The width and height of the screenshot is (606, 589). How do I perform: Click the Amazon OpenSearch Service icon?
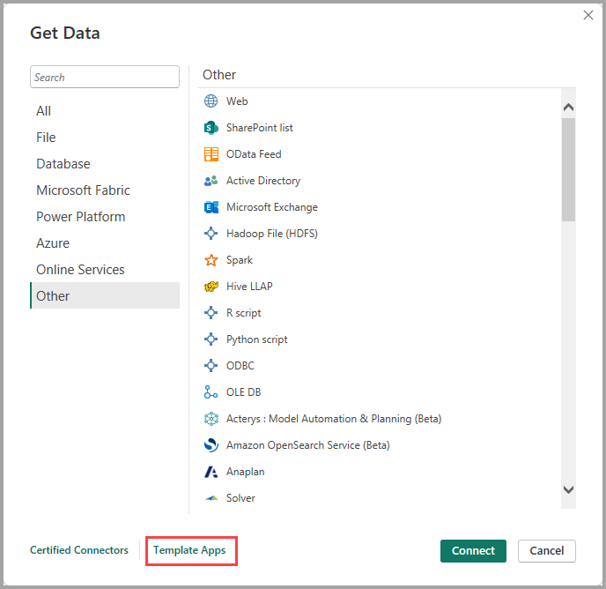coord(211,445)
